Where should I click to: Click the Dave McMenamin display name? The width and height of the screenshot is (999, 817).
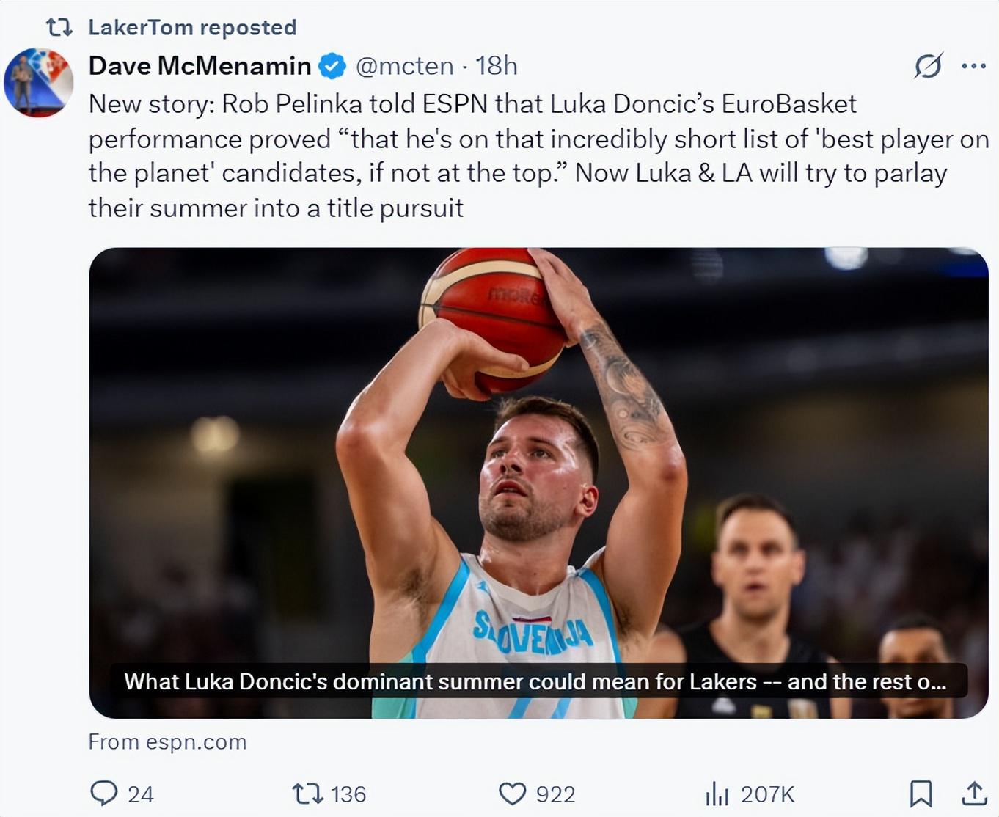[x=200, y=66]
